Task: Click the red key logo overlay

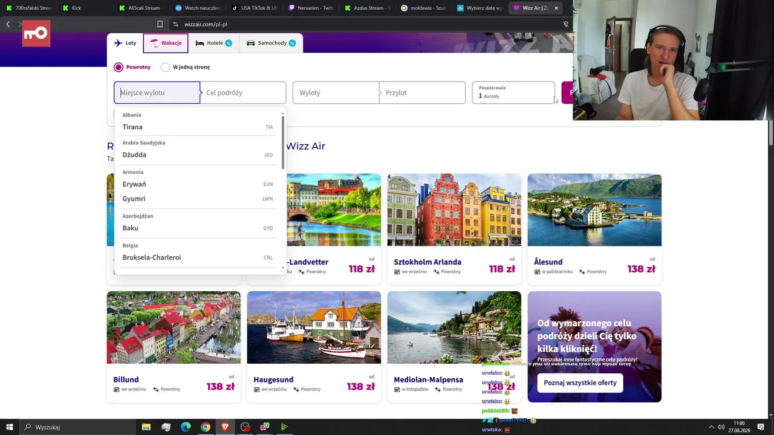Action: pos(36,33)
